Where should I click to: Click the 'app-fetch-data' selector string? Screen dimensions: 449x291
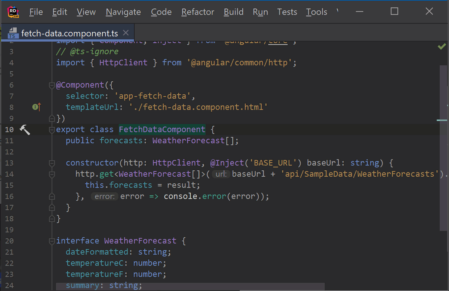point(152,96)
